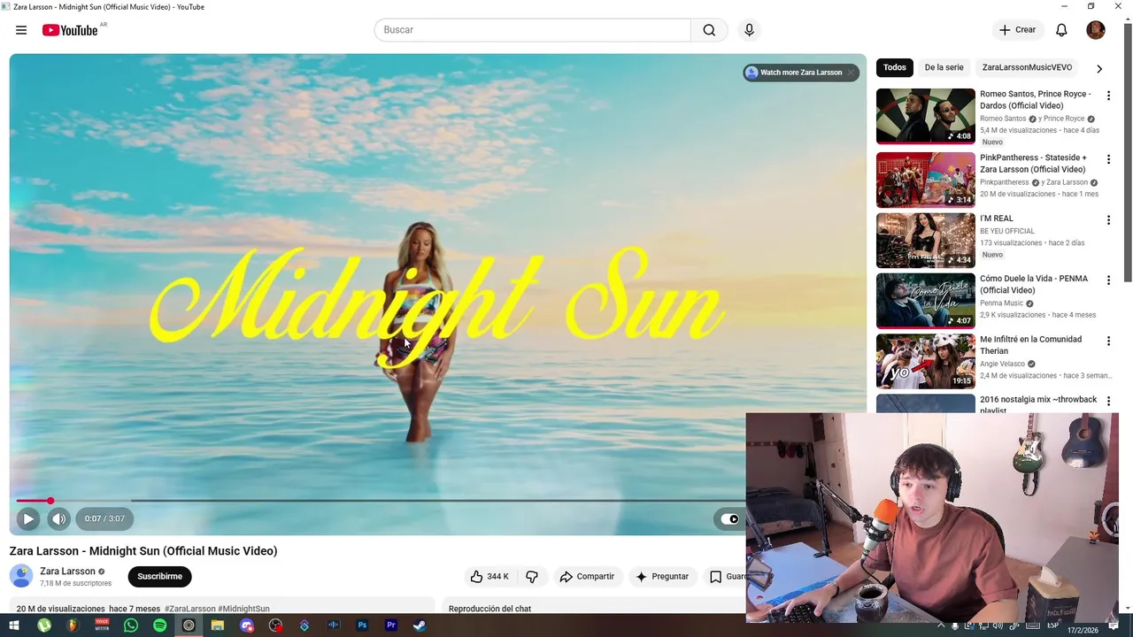Open the Angie Velasco channel name
1133x637 pixels.
(1002, 364)
